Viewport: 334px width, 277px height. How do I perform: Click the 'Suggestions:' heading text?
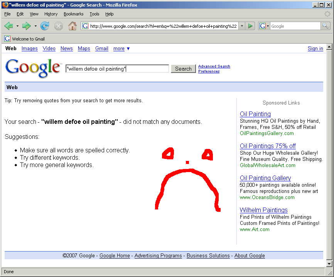pyautogui.click(x=22, y=137)
